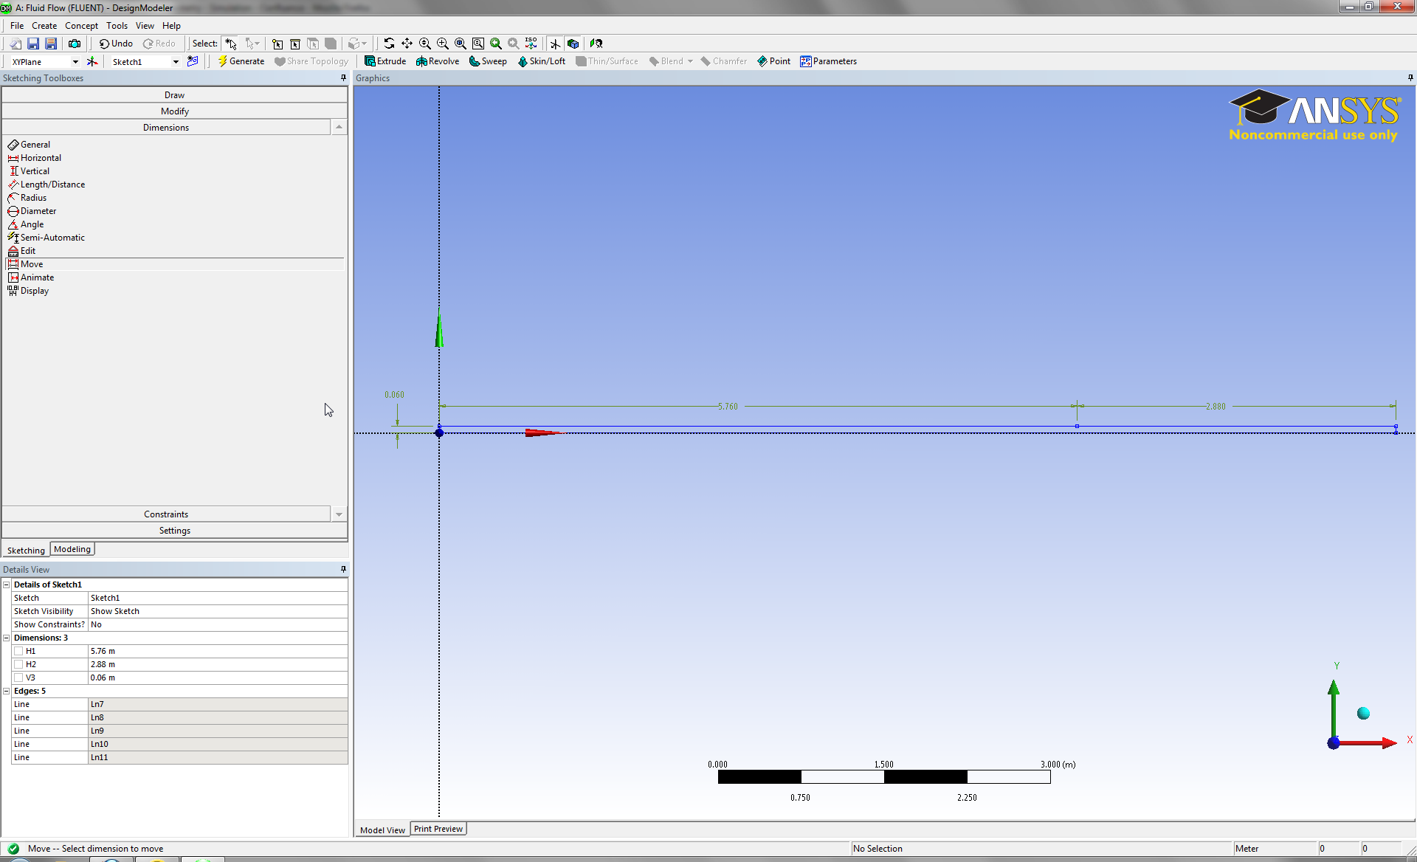
Task: Select the Length/Distance dimension tool
Action: click(46, 185)
